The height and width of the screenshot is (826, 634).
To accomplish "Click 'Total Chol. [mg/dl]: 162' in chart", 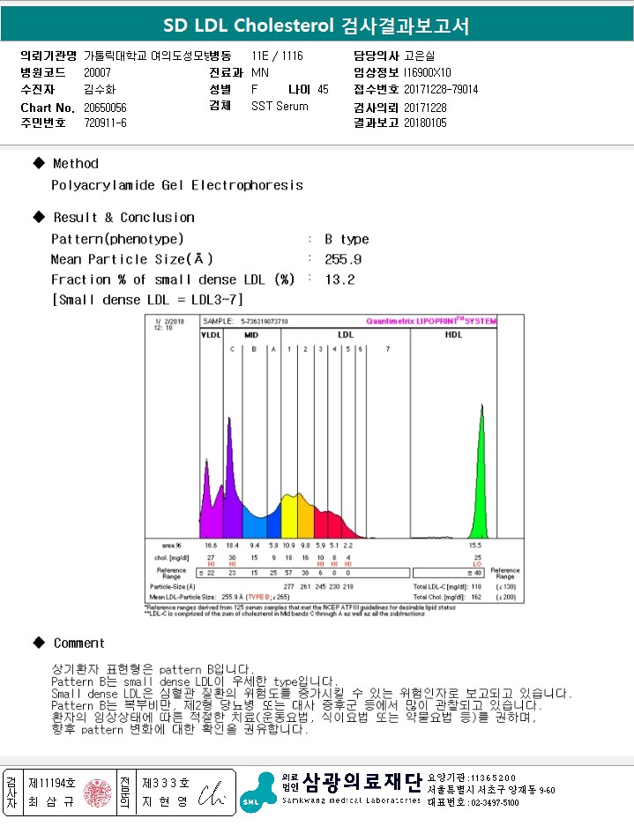I will click(x=448, y=597).
